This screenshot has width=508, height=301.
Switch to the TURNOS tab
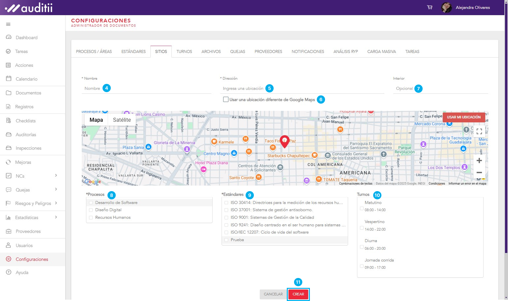coord(184,52)
